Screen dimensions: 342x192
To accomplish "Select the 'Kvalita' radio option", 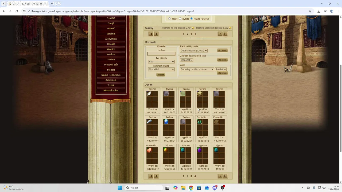I will coord(180,19).
